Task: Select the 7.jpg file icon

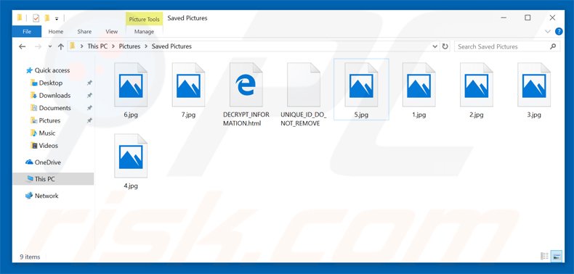Action: coord(188,85)
